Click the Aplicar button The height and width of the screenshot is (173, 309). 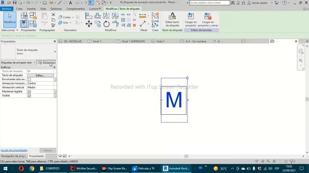(x=48, y=150)
